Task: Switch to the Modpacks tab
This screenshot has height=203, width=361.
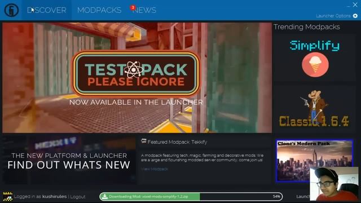Action: point(99,10)
